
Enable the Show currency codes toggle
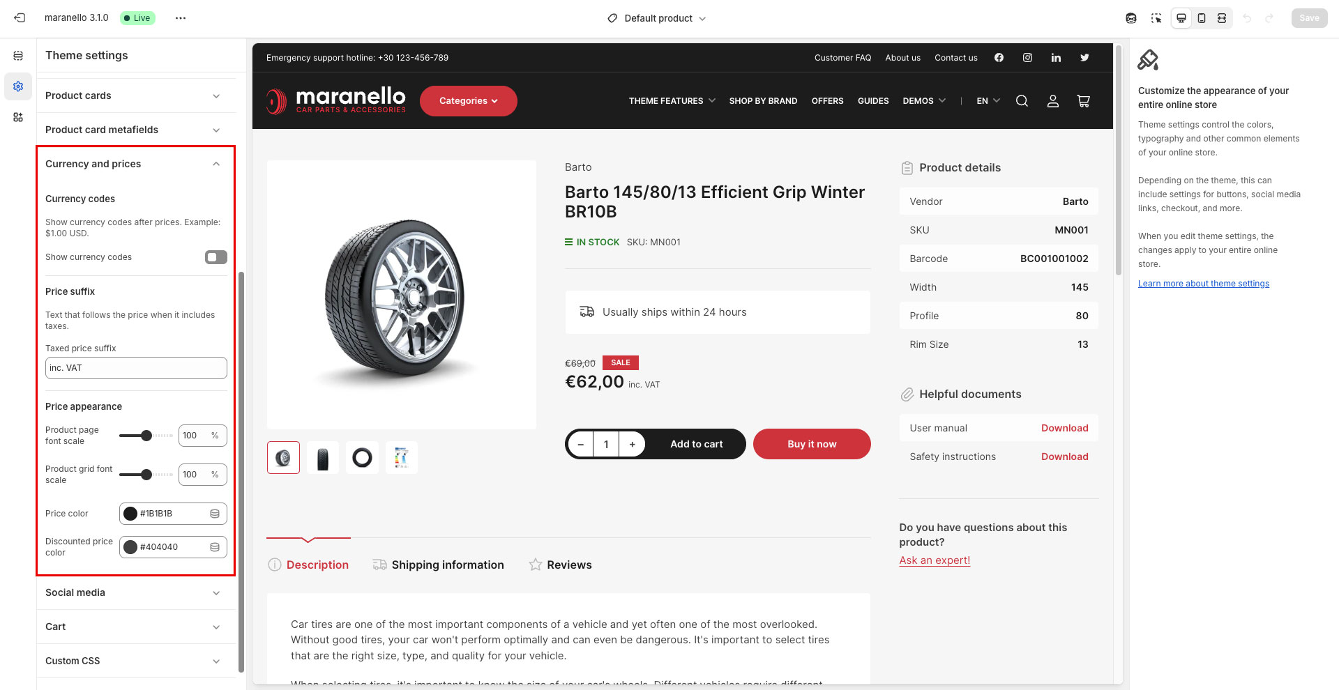(215, 257)
